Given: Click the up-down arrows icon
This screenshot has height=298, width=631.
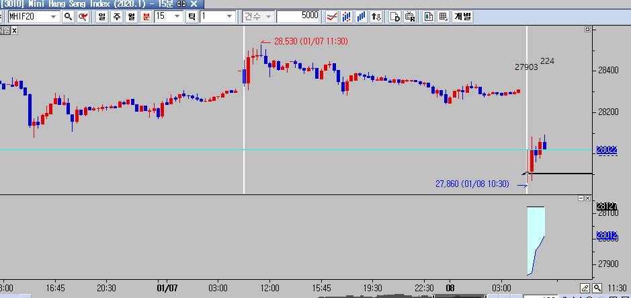Looking at the screenshot, I should coord(376,15).
